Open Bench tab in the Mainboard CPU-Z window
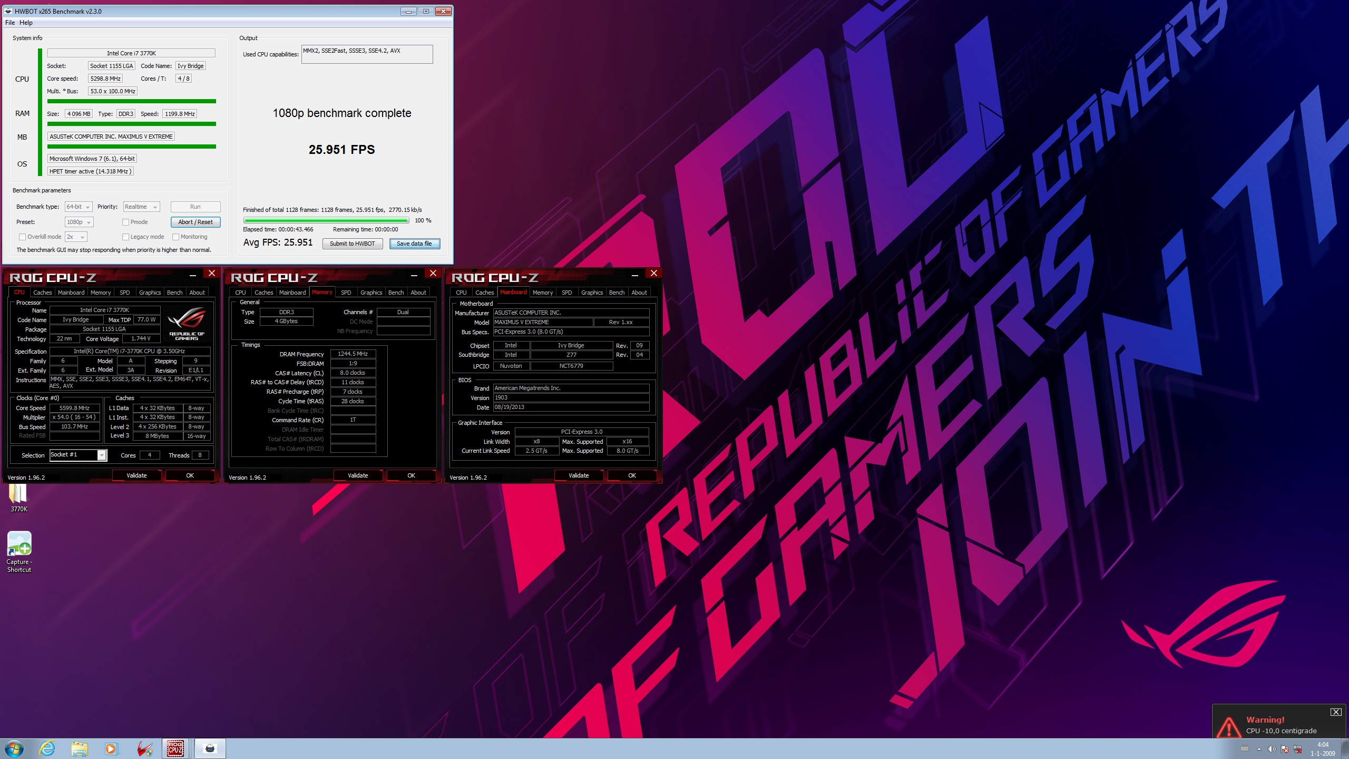 617,293
